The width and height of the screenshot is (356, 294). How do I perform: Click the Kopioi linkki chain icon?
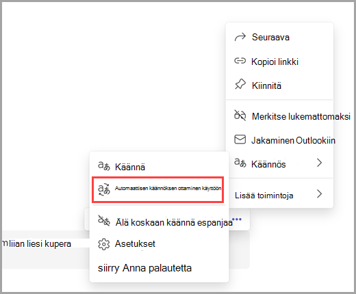pyautogui.click(x=240, y=61)
